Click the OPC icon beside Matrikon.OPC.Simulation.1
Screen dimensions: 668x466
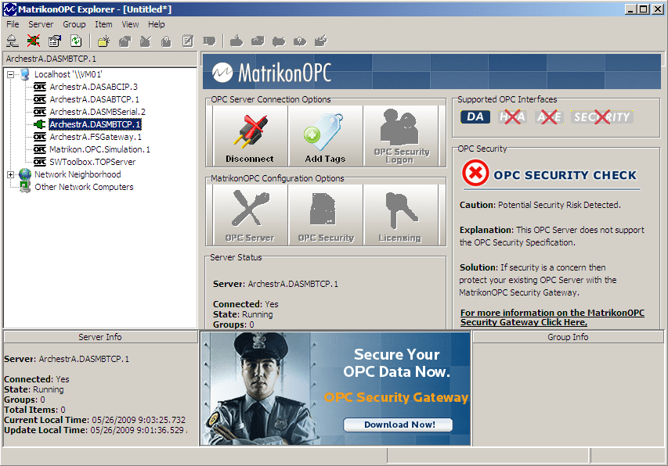coord(40,149)
